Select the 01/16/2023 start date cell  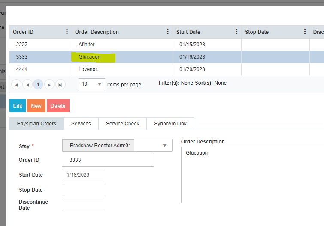pyautogui.click(x=207, y=57)
